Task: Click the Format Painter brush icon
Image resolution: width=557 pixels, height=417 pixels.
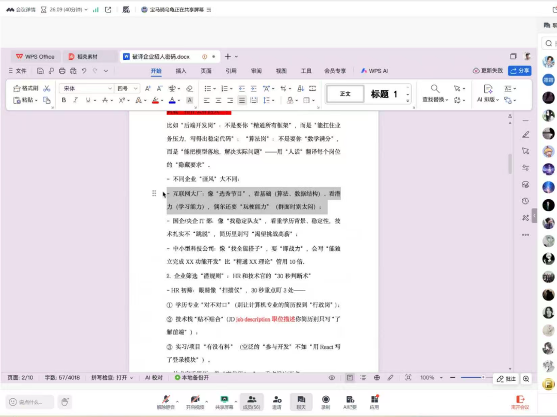Action: (25, 88)
